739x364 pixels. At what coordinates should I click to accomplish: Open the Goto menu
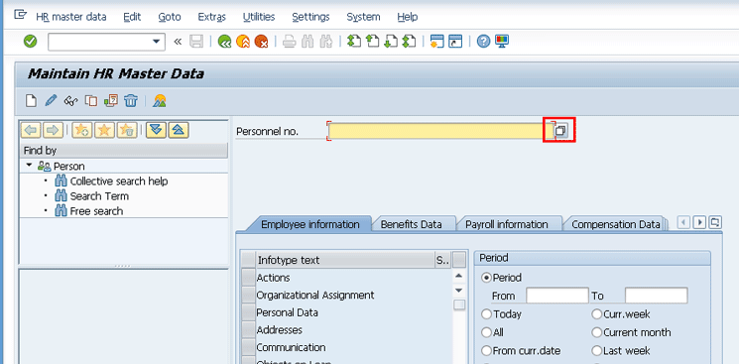click(170, 17)
